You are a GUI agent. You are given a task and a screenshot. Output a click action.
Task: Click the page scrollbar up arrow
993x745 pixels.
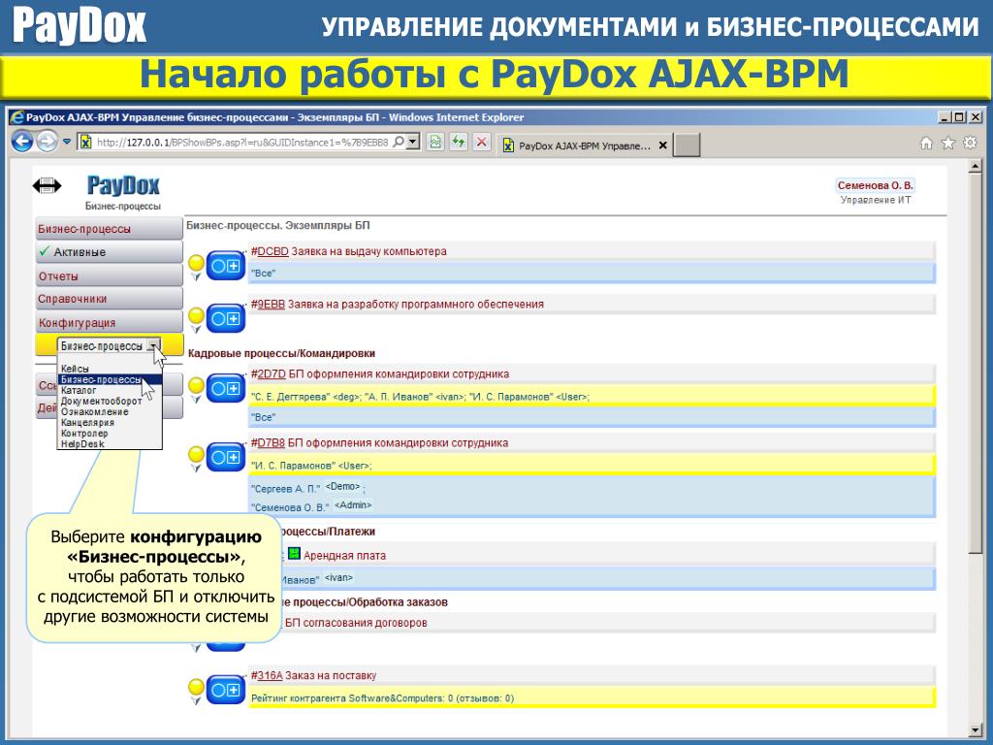click(976, 167)
